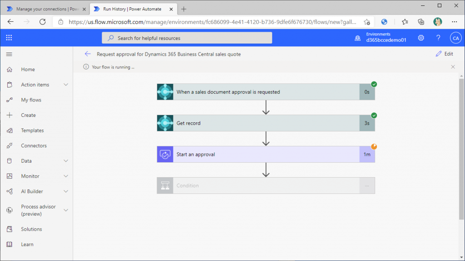Open the Get record step

266,123
